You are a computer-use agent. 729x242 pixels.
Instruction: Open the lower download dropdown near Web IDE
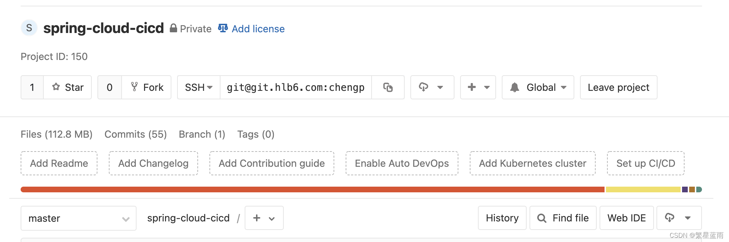pos(679,218)
